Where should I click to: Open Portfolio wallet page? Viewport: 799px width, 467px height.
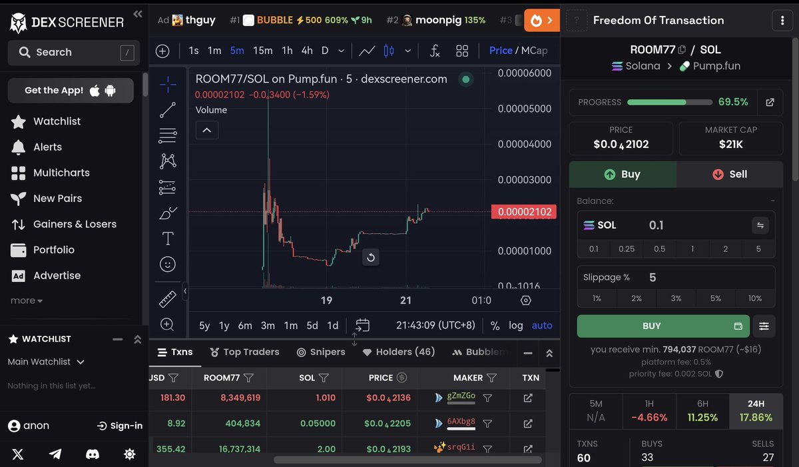point(43,250)
